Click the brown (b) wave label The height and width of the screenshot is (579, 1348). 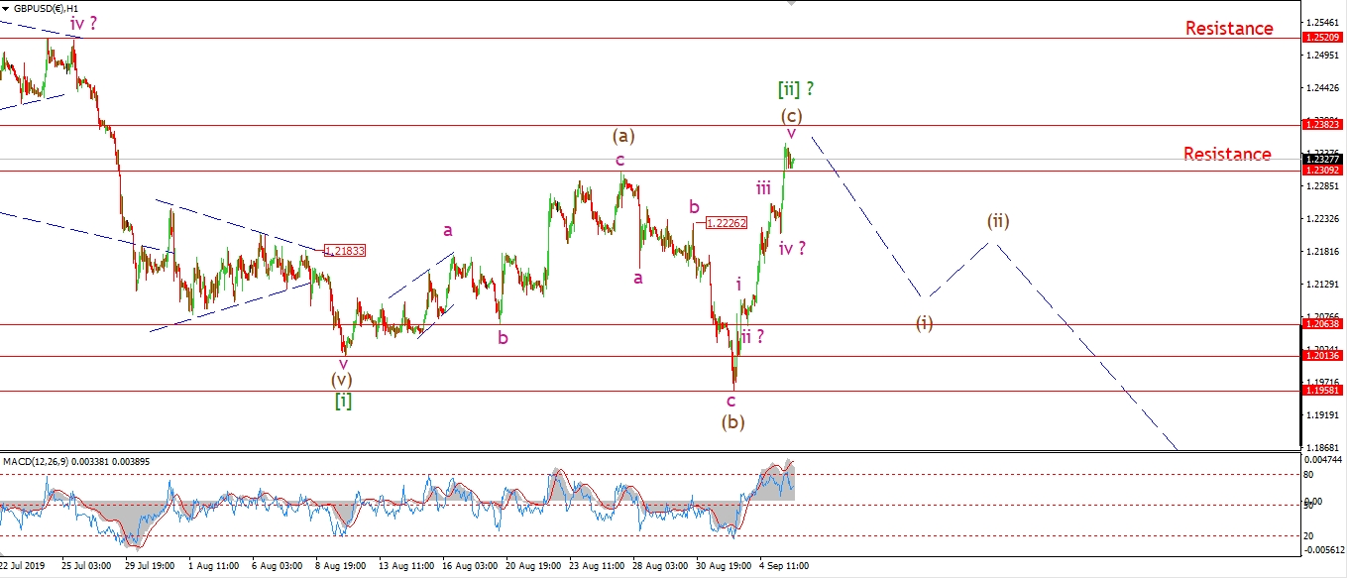click(x=732, y=421)
